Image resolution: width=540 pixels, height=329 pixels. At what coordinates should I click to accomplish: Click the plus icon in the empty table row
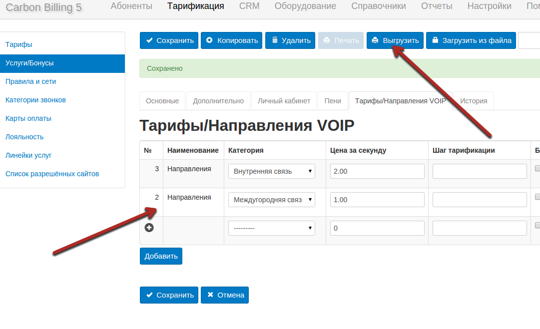click(x=149, y=228)
